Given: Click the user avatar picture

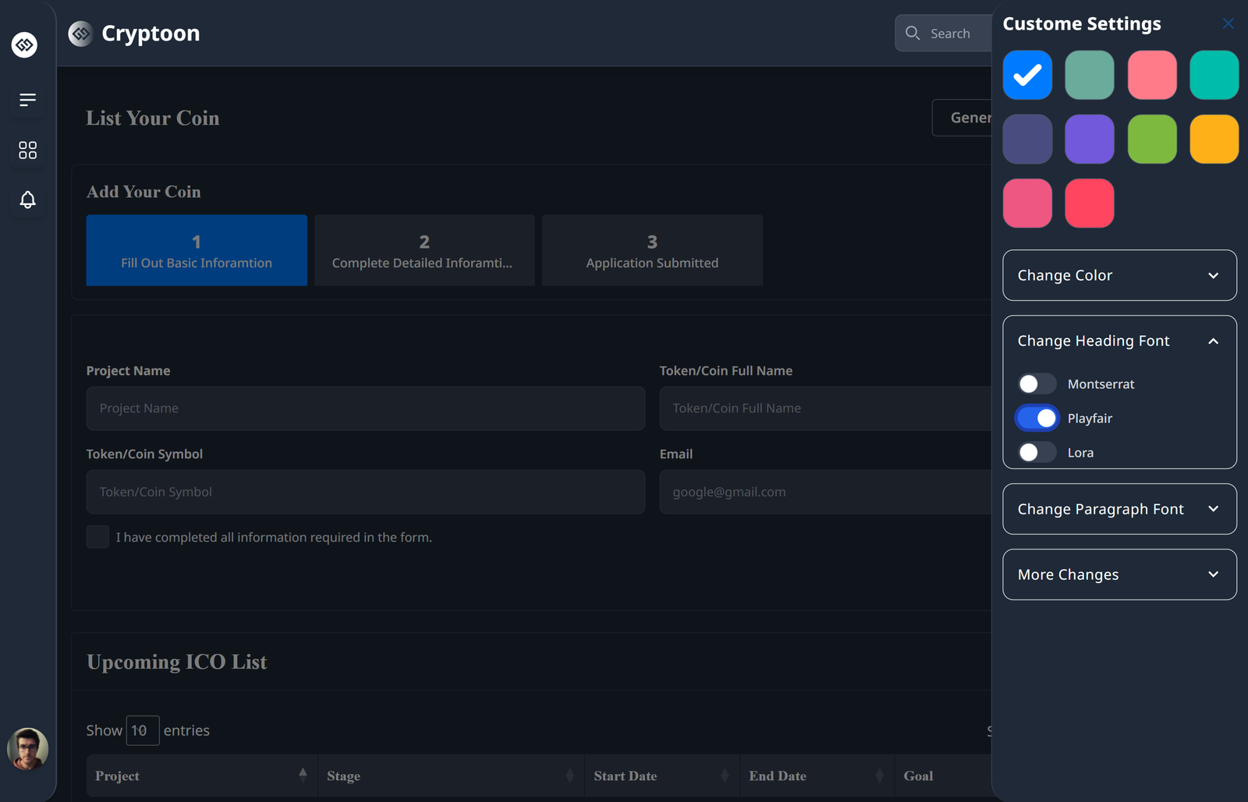Looking at the screenshot, I should (x=27, y=748).
